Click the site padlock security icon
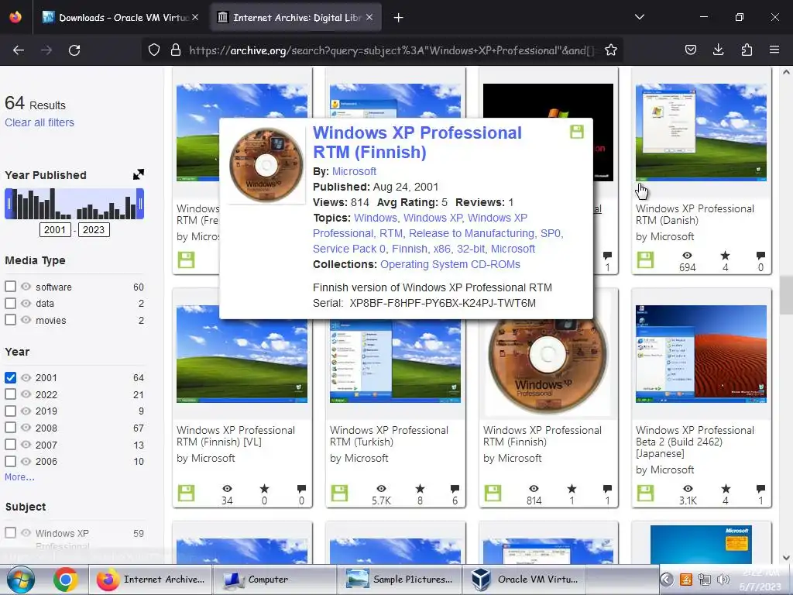Viewport: 793px width, 595px height. pos(176,50)
